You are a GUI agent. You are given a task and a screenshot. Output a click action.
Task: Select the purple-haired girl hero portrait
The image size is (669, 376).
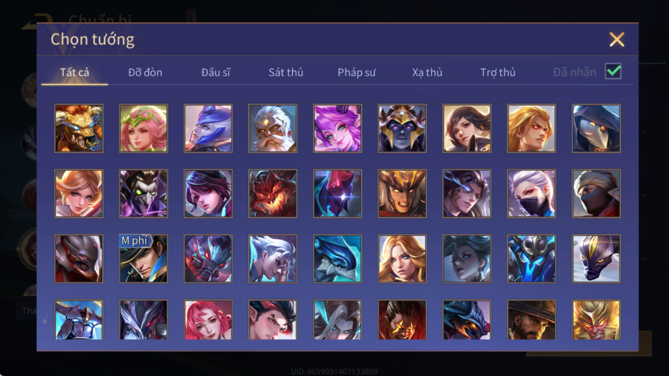point(337,128)
